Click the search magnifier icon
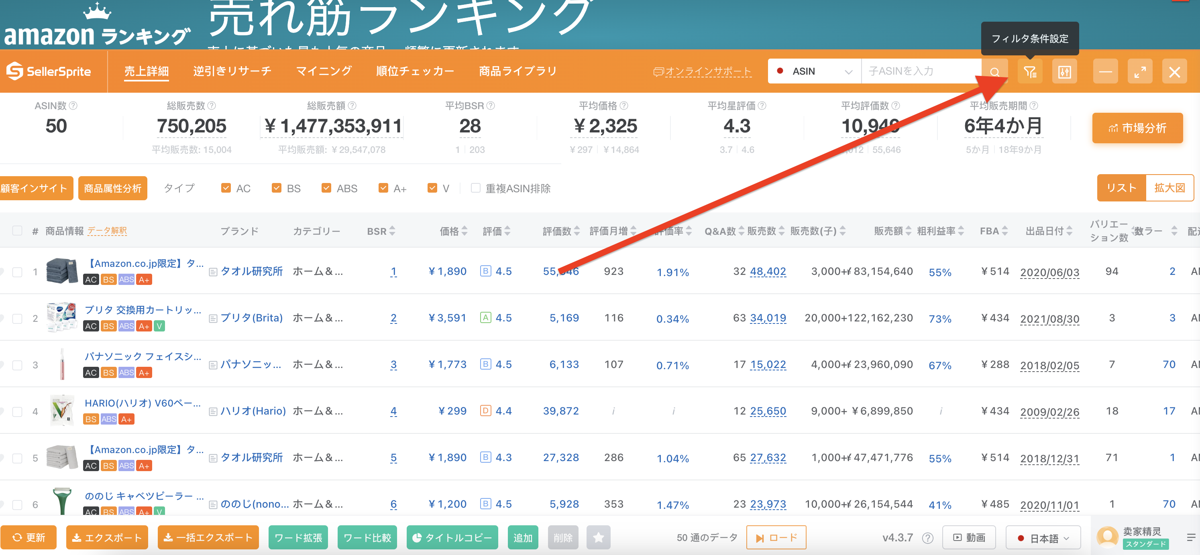 click(x=994, y=72)
